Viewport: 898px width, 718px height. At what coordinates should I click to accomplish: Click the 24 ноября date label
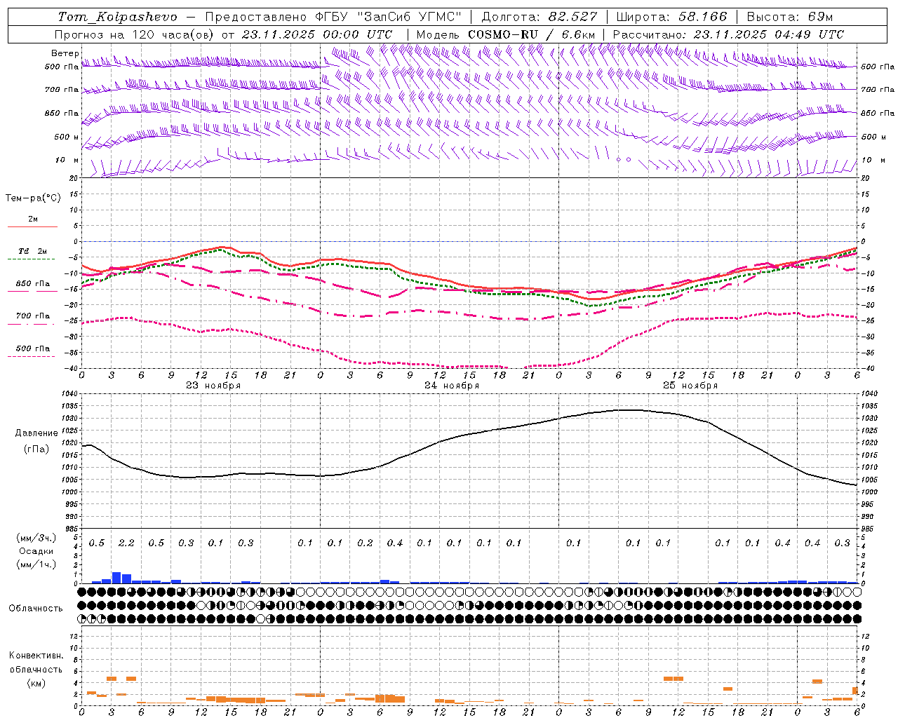452,385
